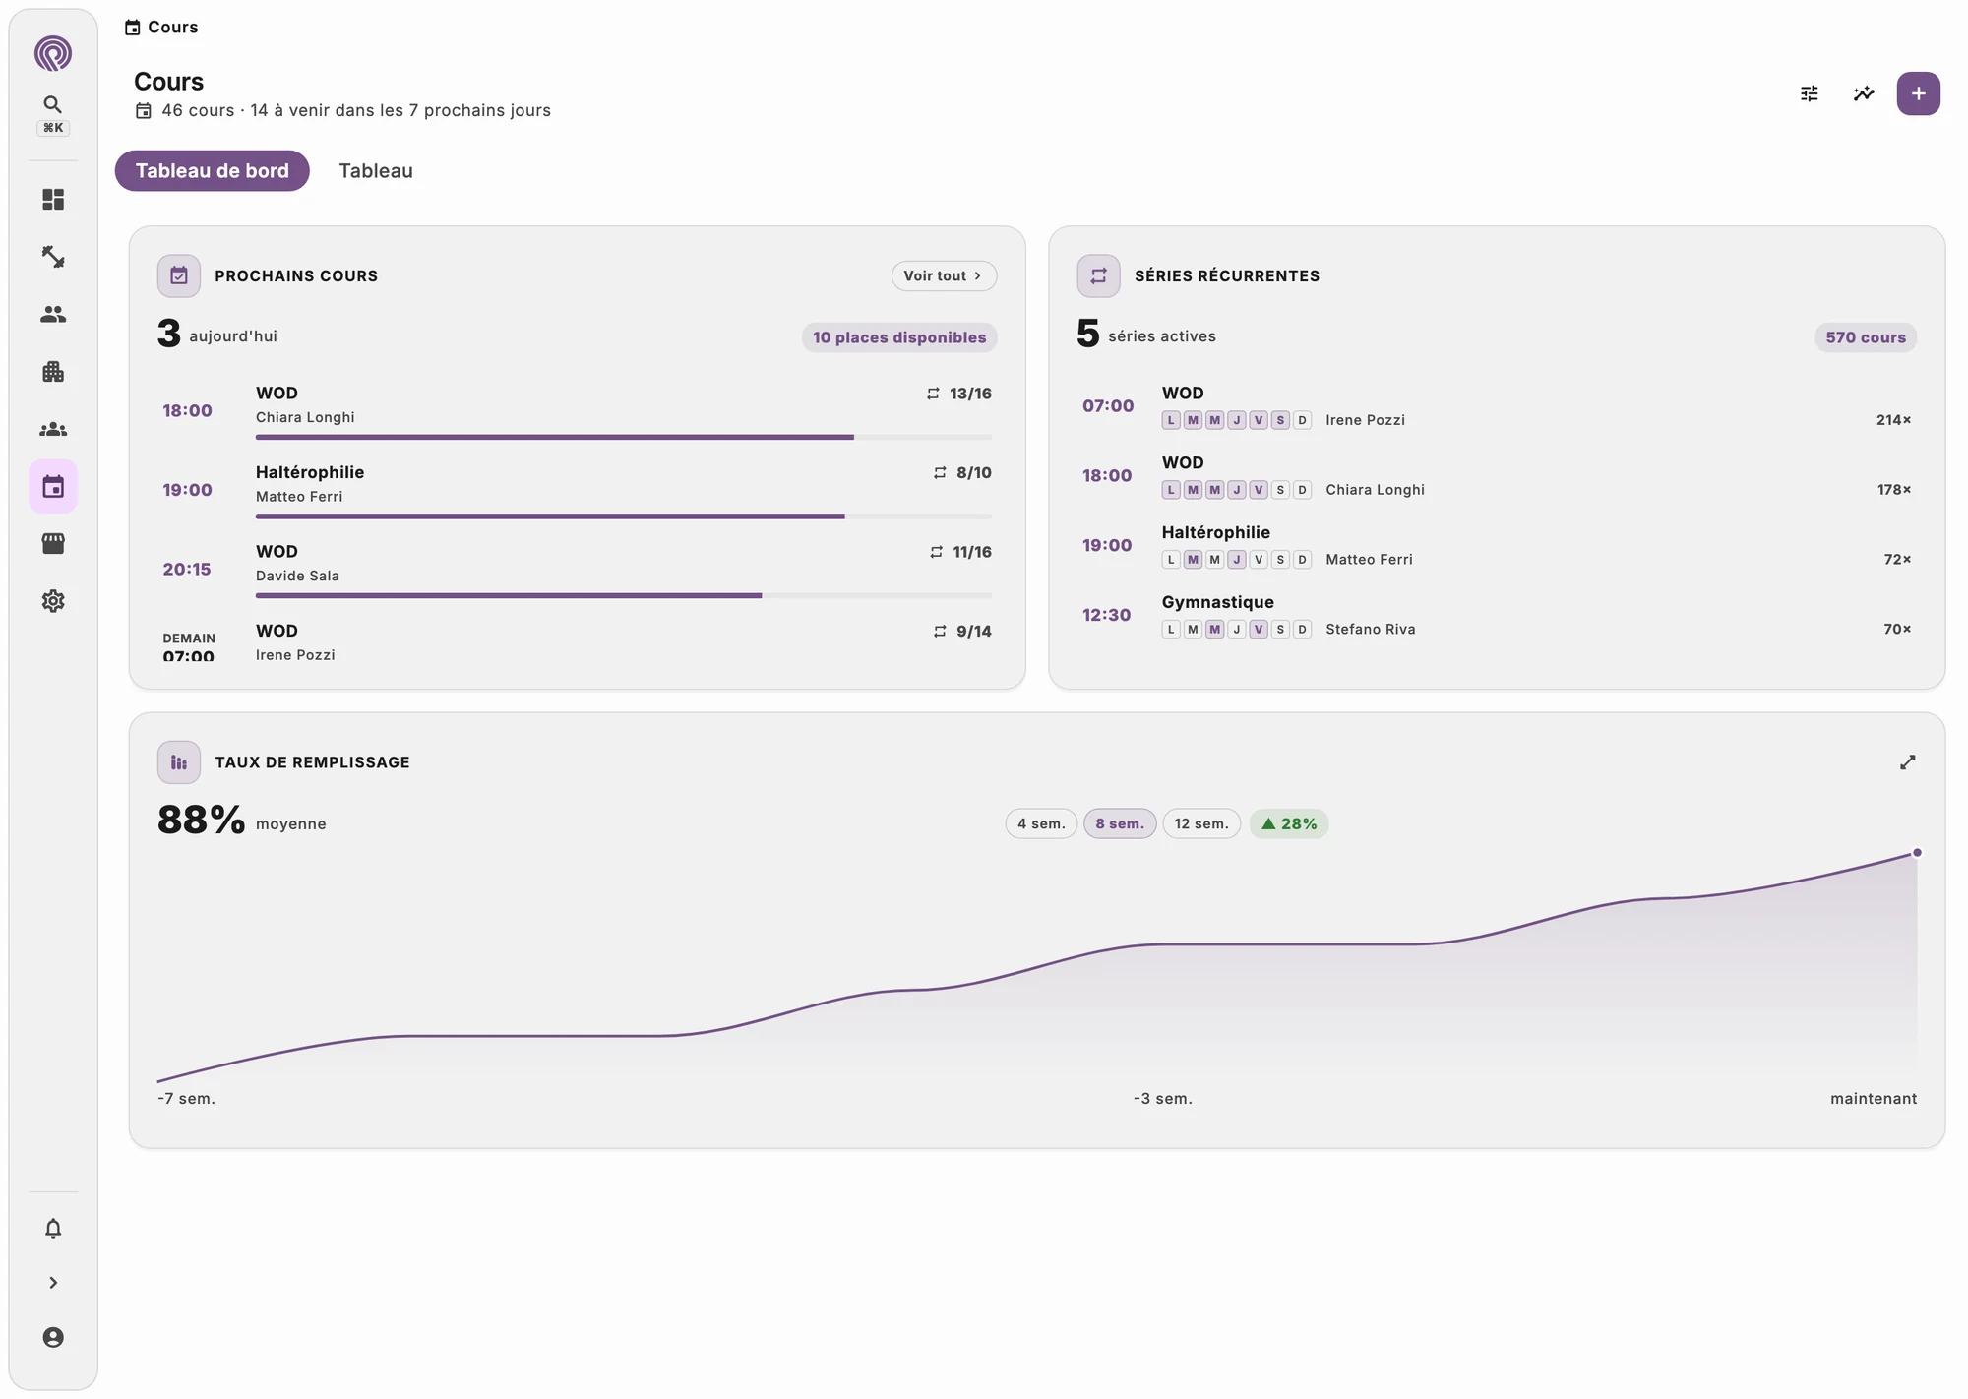Click the 28% growth badge
Viewport: 1968px width, 1399px height.
[x=1289, y=824]
